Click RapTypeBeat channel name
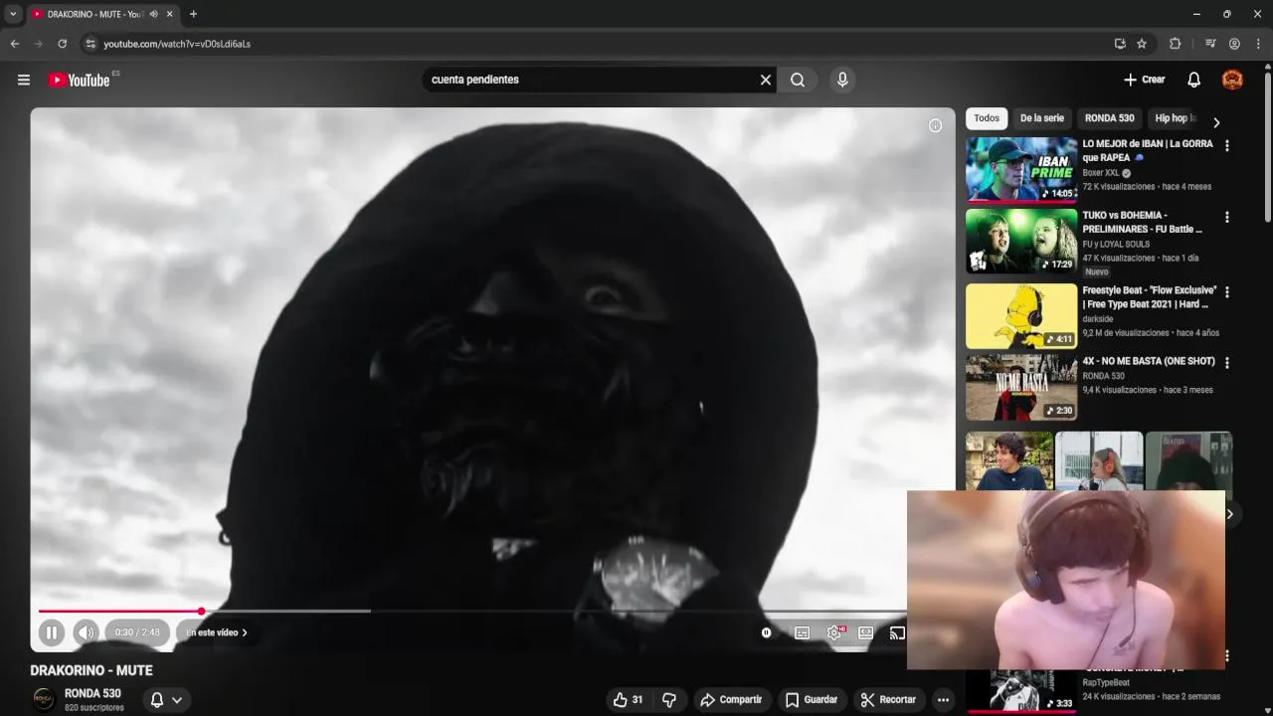 coord(1106,683)
